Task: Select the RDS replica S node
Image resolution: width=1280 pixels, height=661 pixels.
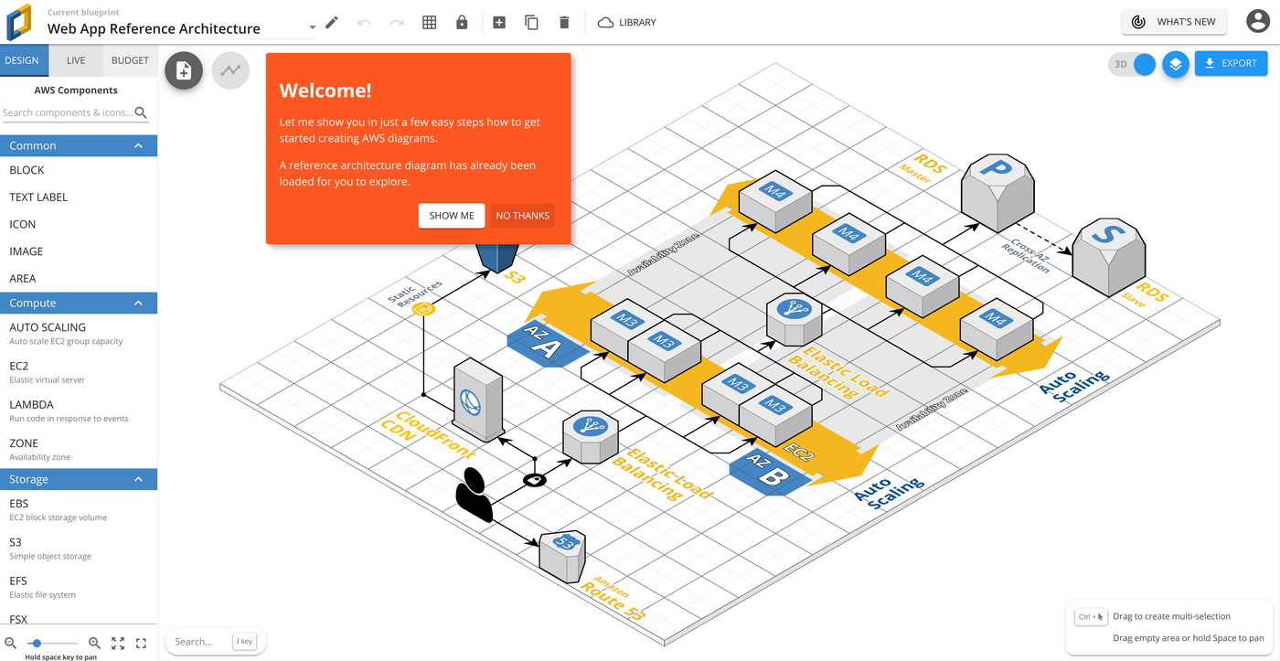Action: click(1109, 256)
